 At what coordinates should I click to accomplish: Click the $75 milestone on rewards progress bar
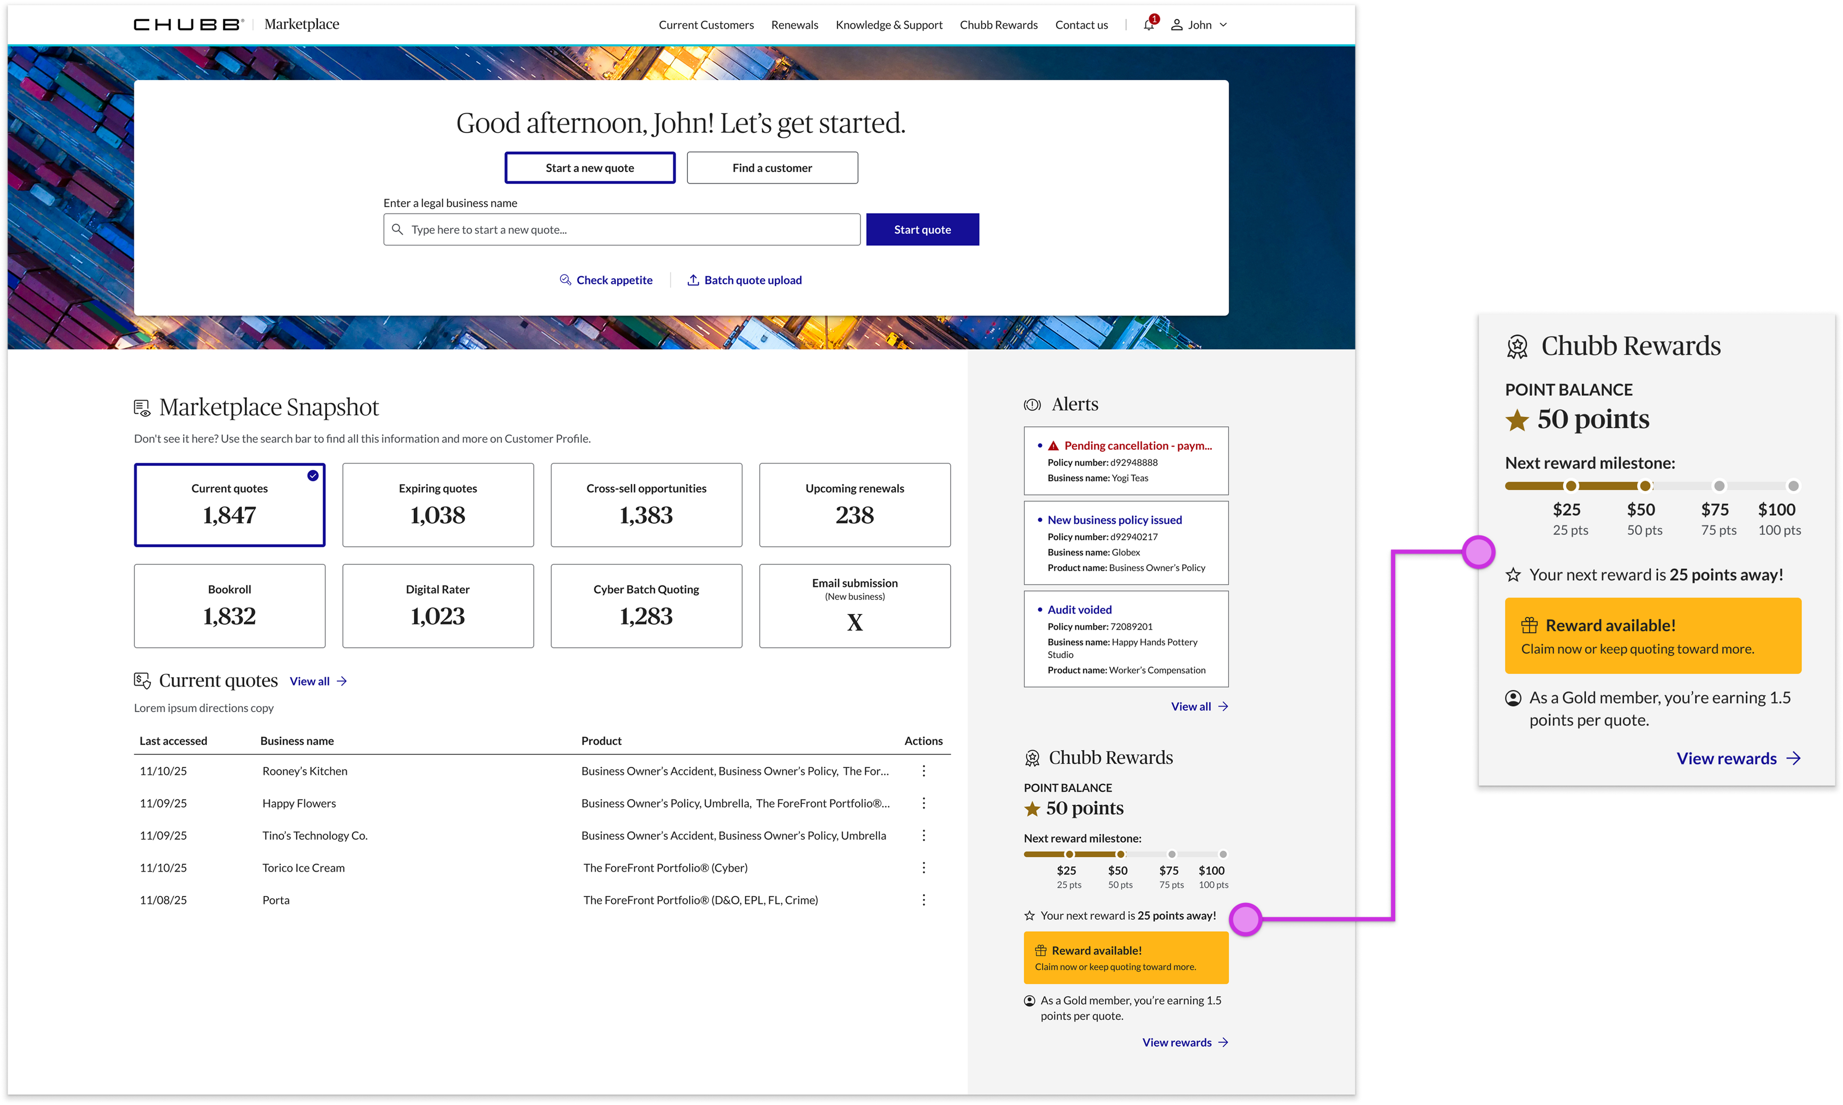(1171, 854)
